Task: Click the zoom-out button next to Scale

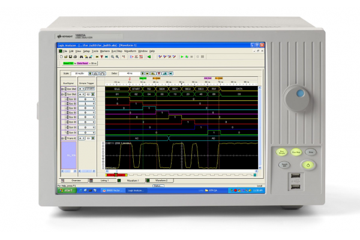Action: coord(95,73)
